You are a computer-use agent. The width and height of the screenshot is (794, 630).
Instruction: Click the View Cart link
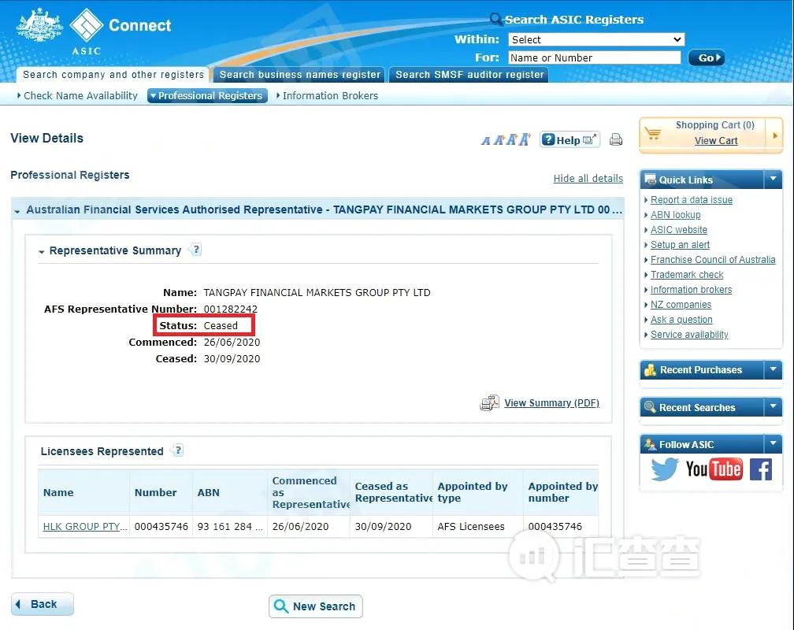click(x=715, y=141)
